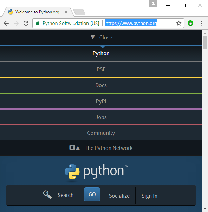Close the Chrome window
208x212 pixels.
pyautogui.click(x=200, y=5)
